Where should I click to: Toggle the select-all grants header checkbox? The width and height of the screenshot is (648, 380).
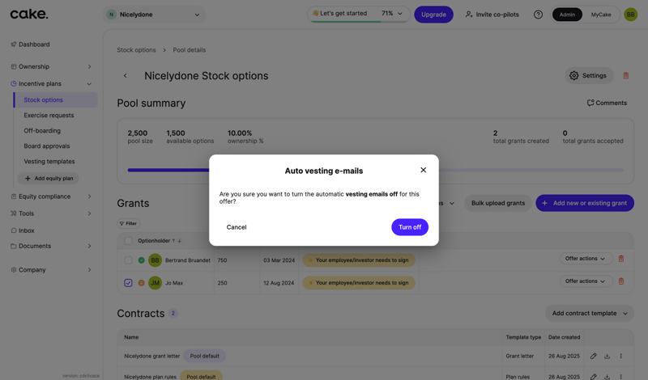point(128,241)
